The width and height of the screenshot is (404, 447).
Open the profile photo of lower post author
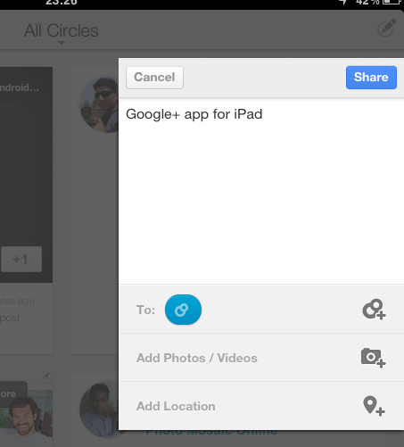point(99,410)
